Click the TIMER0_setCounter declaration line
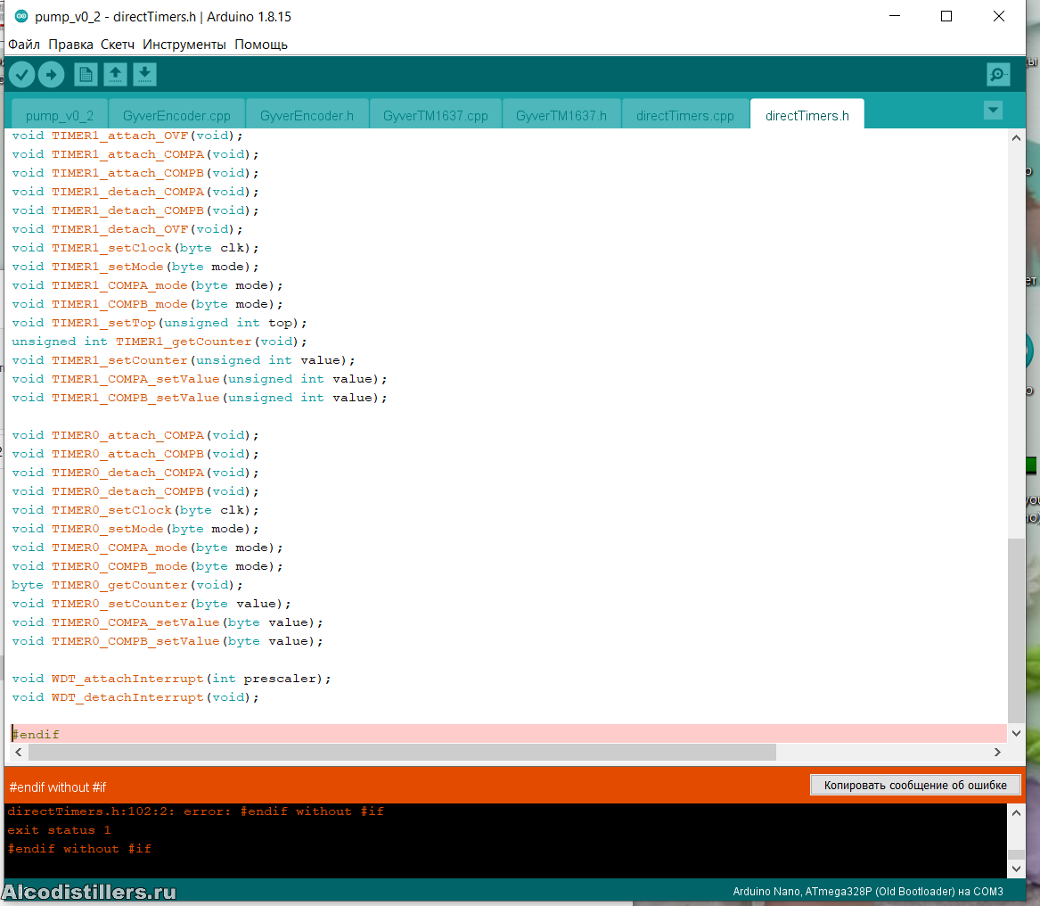 151,604
